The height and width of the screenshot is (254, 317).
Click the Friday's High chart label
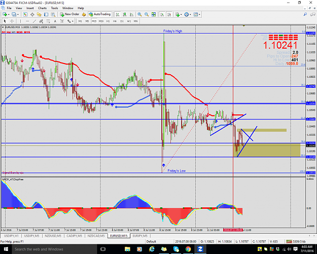click(x=172, y=31)
